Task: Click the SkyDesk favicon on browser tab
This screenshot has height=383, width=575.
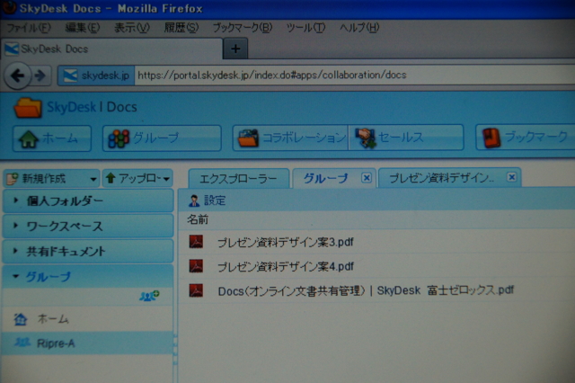Action: click(12, 49)
